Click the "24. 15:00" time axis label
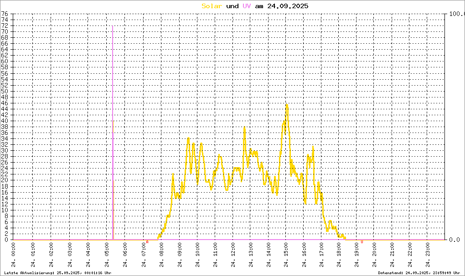465x276 pixels. [286, 255]
